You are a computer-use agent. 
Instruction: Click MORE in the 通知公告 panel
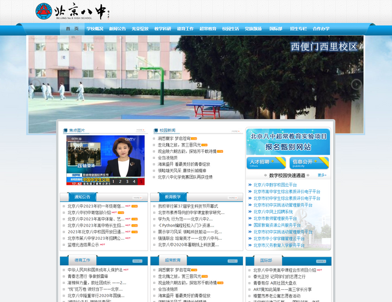pos(138,198)
